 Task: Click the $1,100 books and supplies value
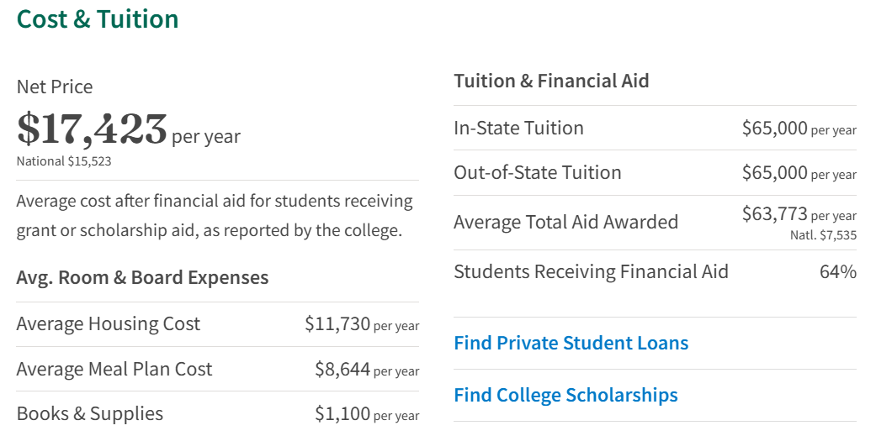pos(342,413)
